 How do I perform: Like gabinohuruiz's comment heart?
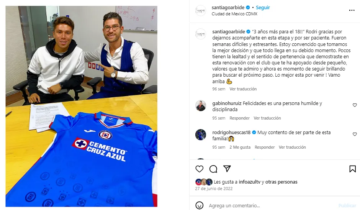355,105
